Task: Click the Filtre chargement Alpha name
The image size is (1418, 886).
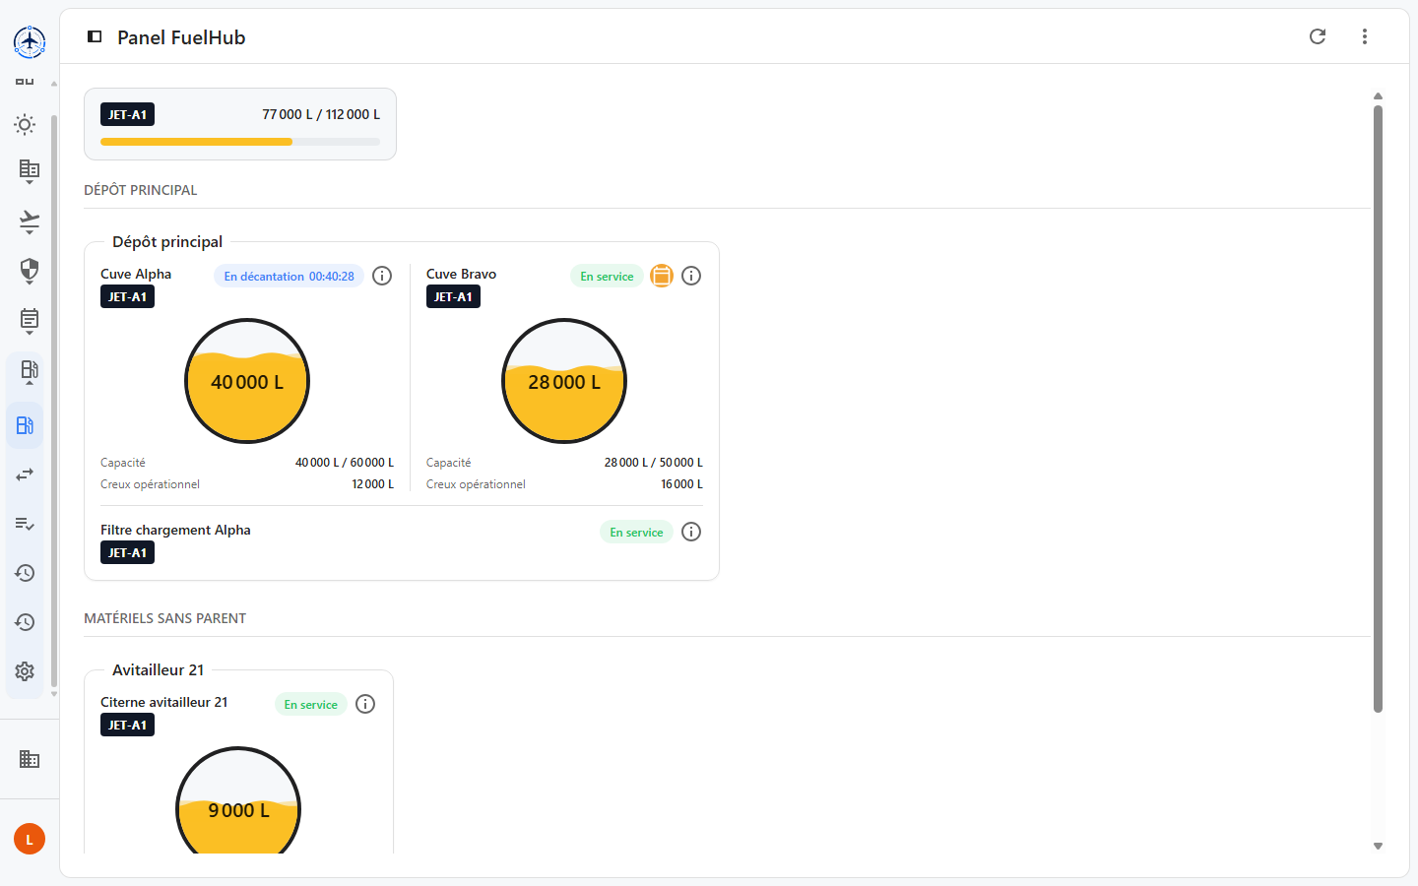Action: click(175, 530)
